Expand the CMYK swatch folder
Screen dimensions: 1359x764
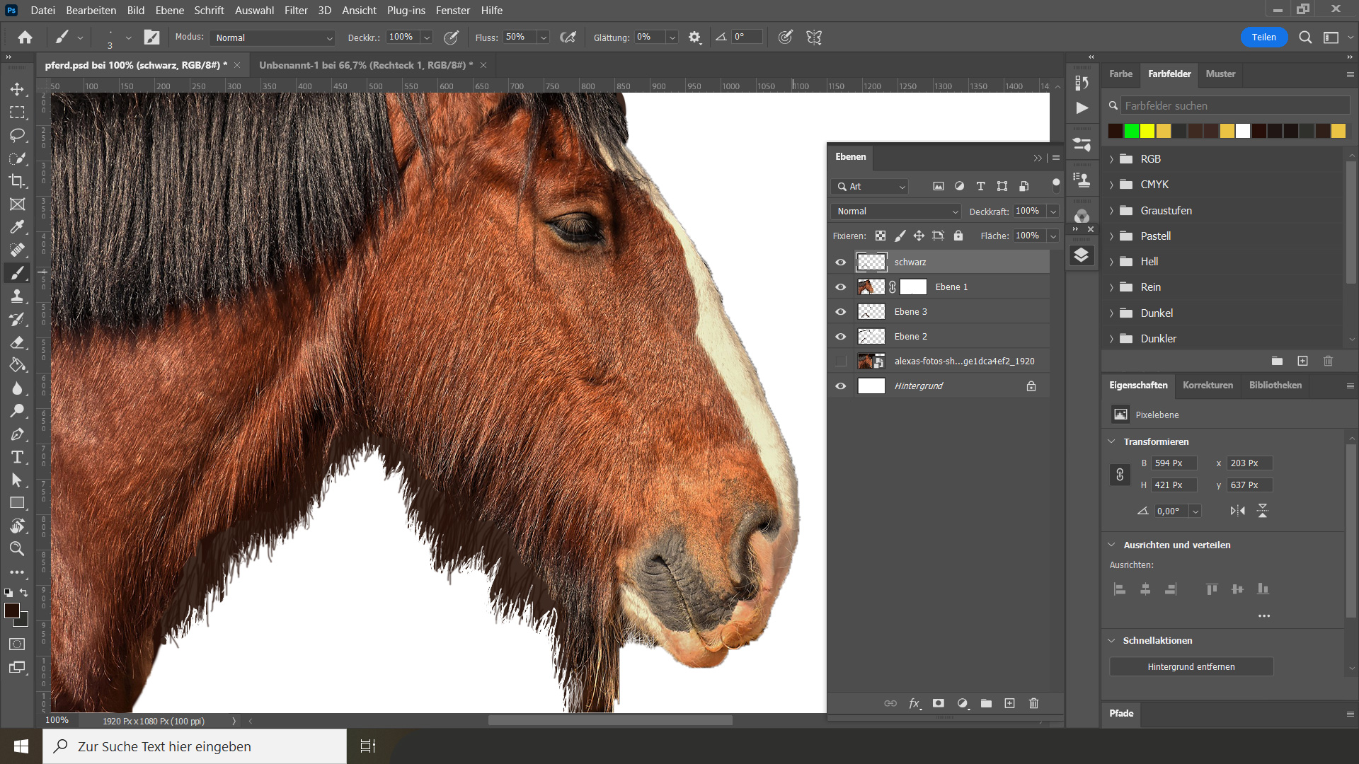[x=1111, y=185]
